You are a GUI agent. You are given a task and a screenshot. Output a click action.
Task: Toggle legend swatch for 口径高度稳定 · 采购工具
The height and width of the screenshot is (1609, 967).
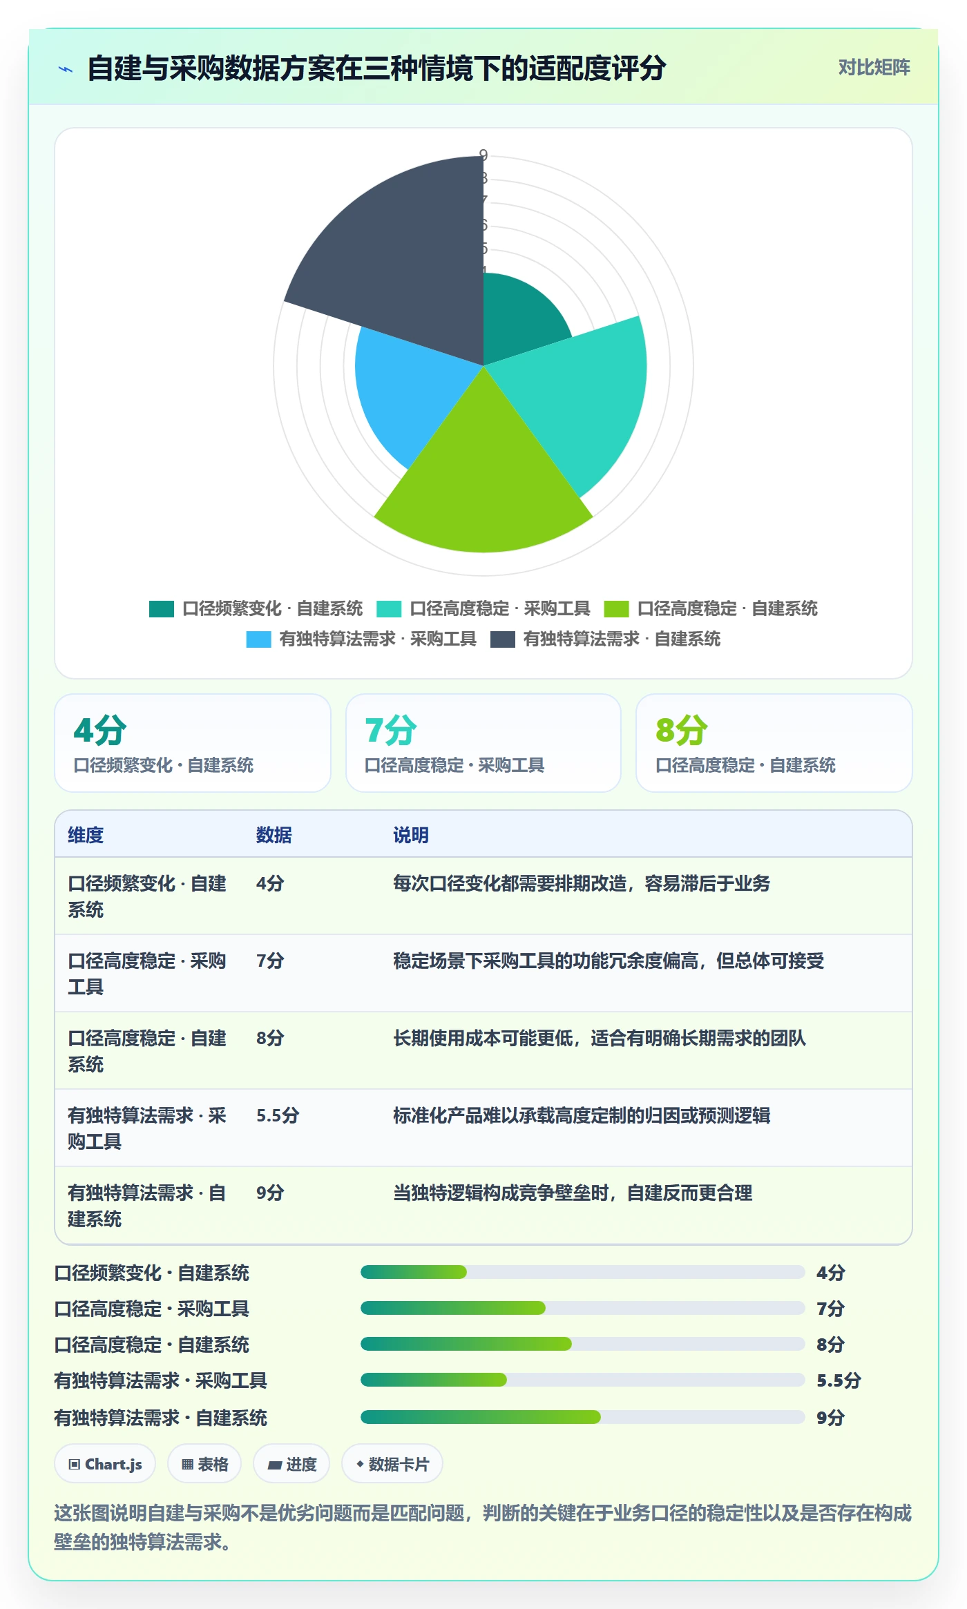pyautogui.click(x=389, y=608)
